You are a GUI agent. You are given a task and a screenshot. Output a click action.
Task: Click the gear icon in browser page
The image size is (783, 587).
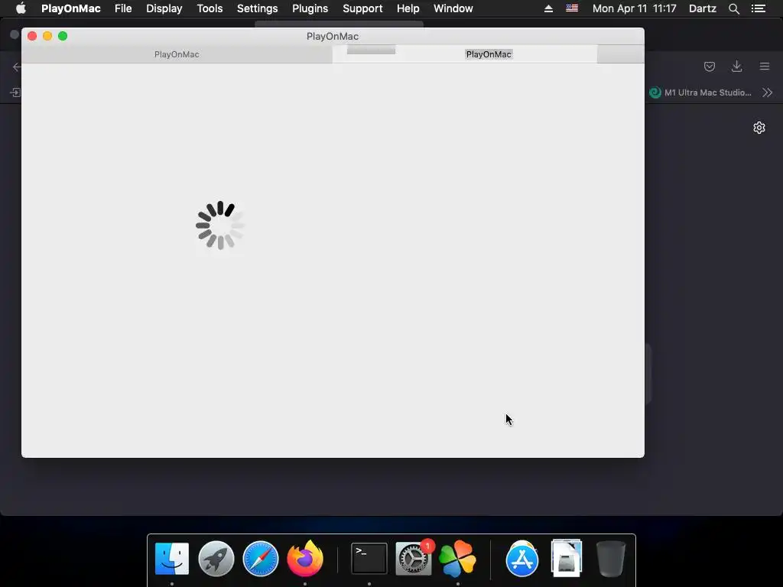click(x=759, y=128)
